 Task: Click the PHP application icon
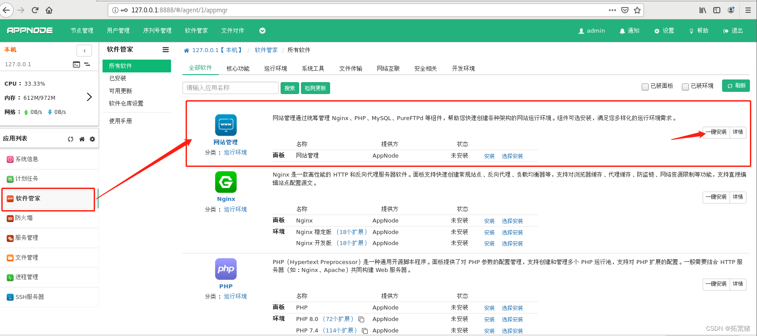point(226,269)
